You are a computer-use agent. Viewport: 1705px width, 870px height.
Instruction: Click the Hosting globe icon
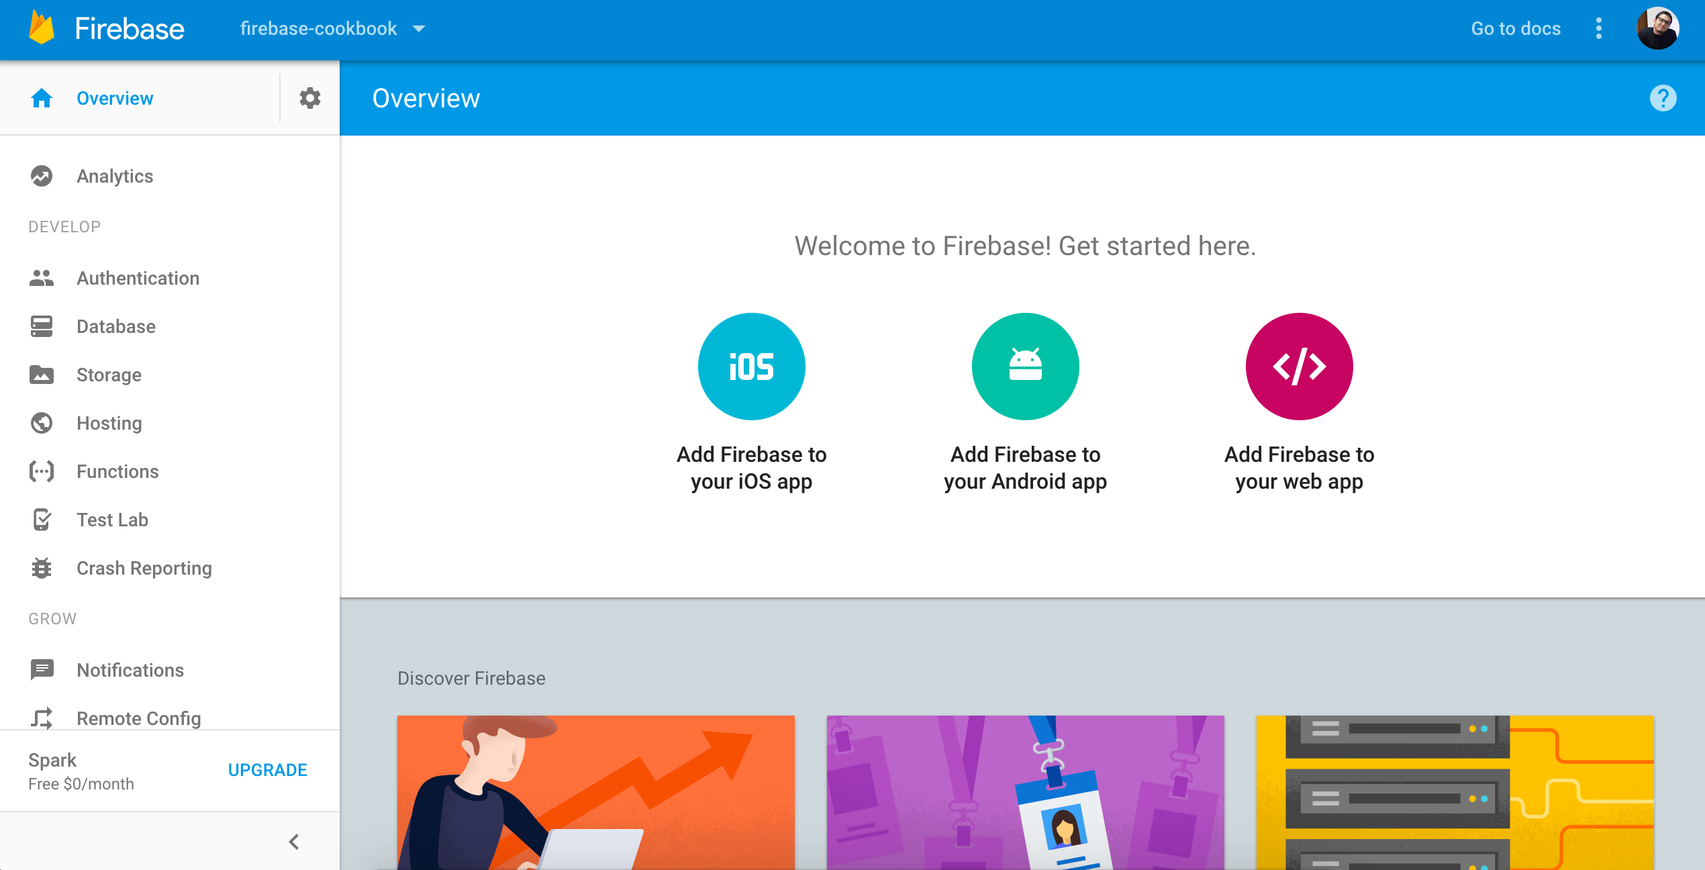coord(42,423)
